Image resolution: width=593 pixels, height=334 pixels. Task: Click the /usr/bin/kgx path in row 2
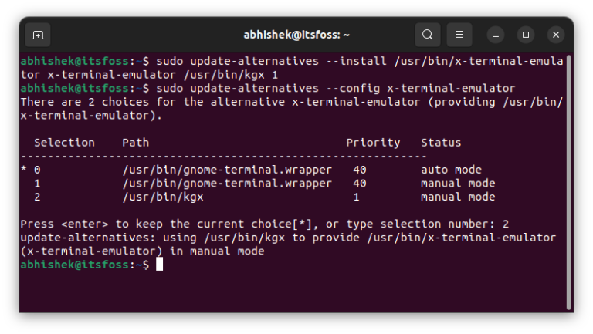[163, 197]
